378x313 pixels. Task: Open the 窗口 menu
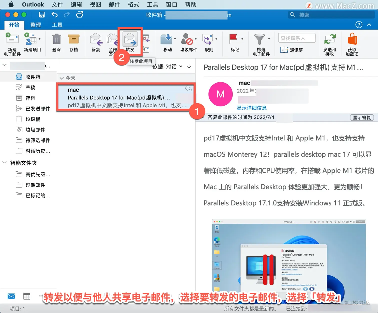171,5
